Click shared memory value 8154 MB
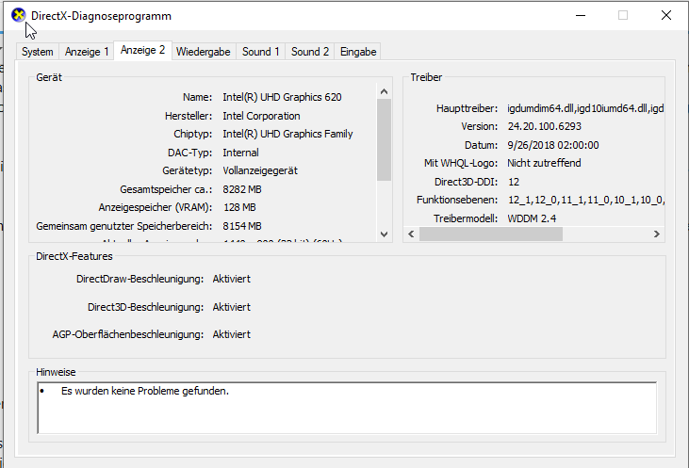689x468 pixels. (x=242, y=226)
